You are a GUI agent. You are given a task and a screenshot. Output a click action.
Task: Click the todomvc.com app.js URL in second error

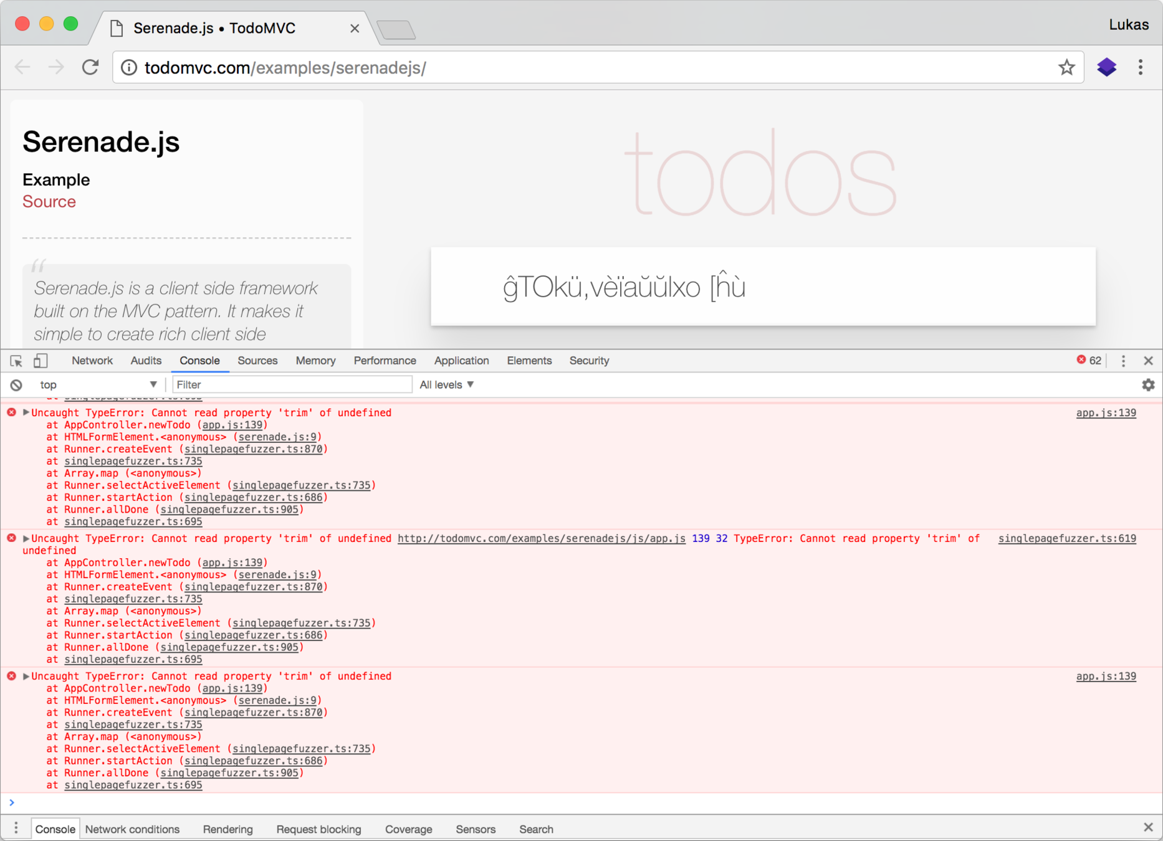click(x=542, y=539)
